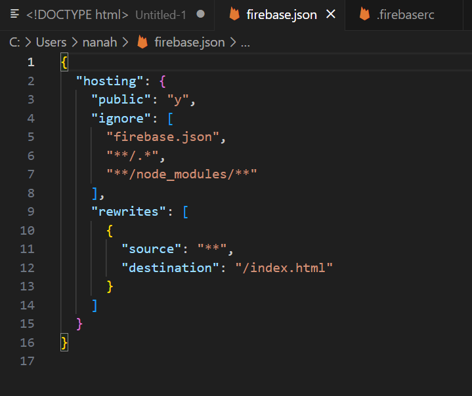Image resolution: width=472 pixels, height=396 pixels.
Task: Click the opening bracket after "rewrites"
Action: pyautogui.click(x=185, y=212)
